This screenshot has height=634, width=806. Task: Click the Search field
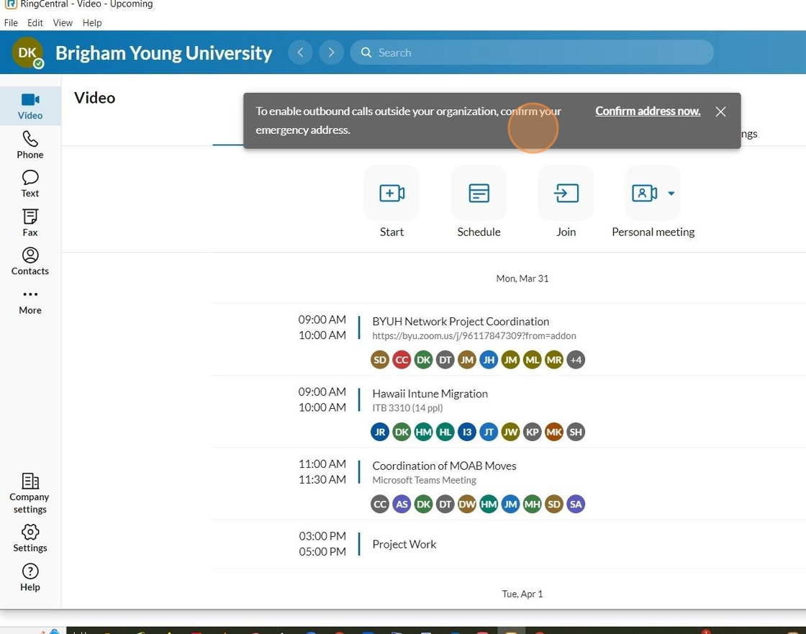(x=532, y=53)
